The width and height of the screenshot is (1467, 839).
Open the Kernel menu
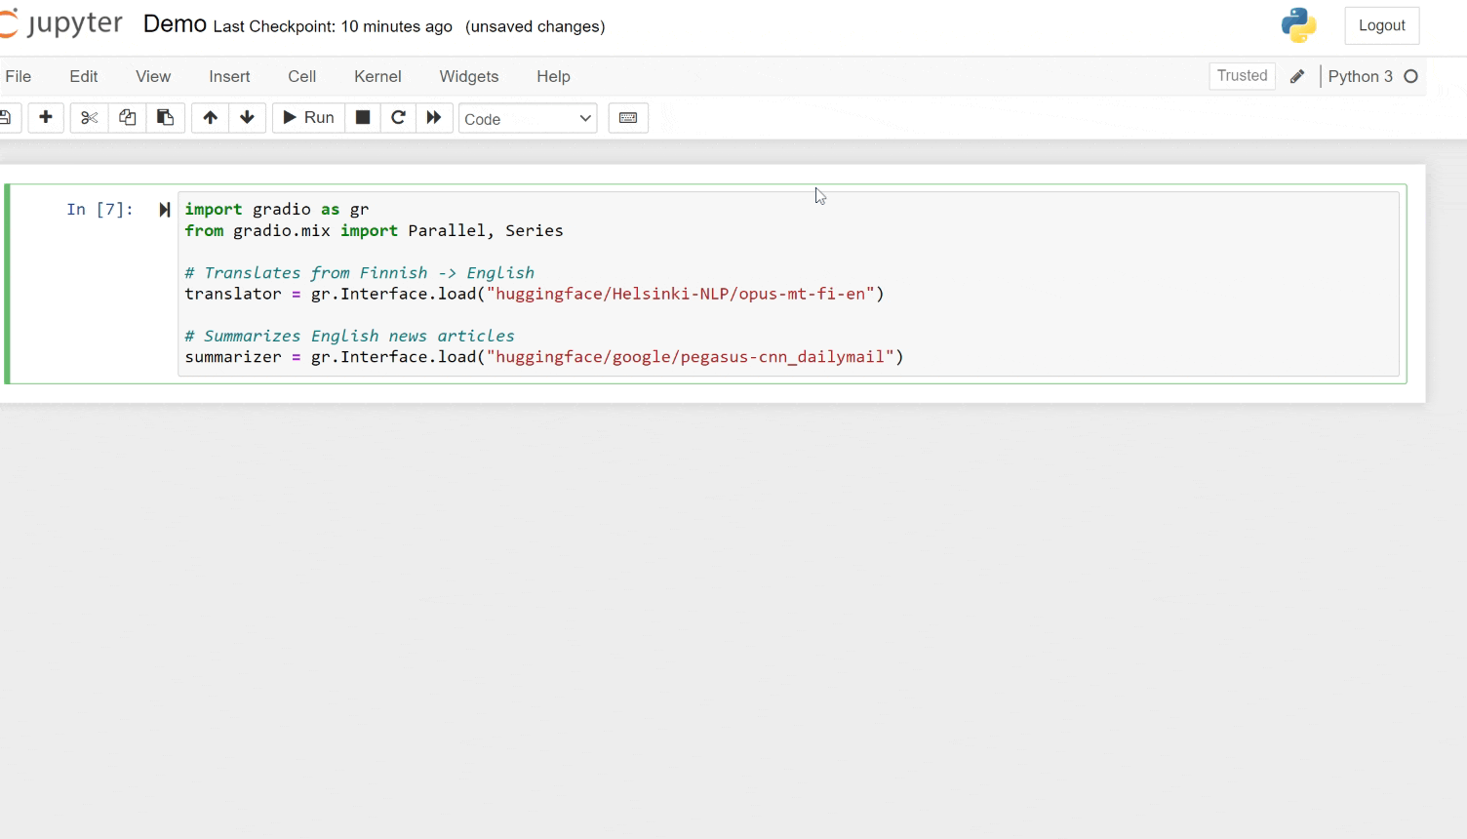coord(377,76)
